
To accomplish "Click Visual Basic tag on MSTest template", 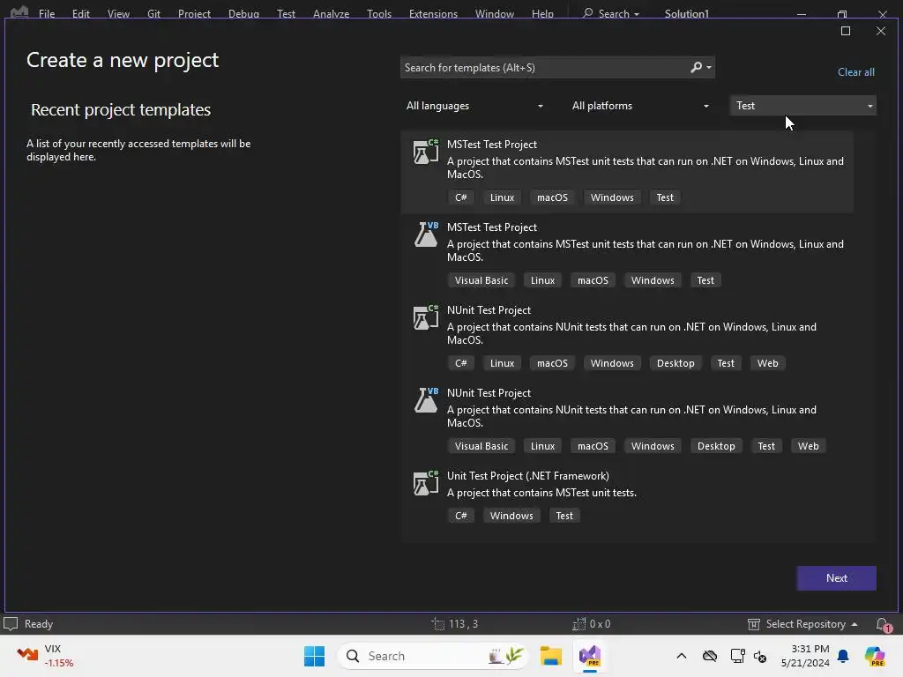I will [481, 280].
